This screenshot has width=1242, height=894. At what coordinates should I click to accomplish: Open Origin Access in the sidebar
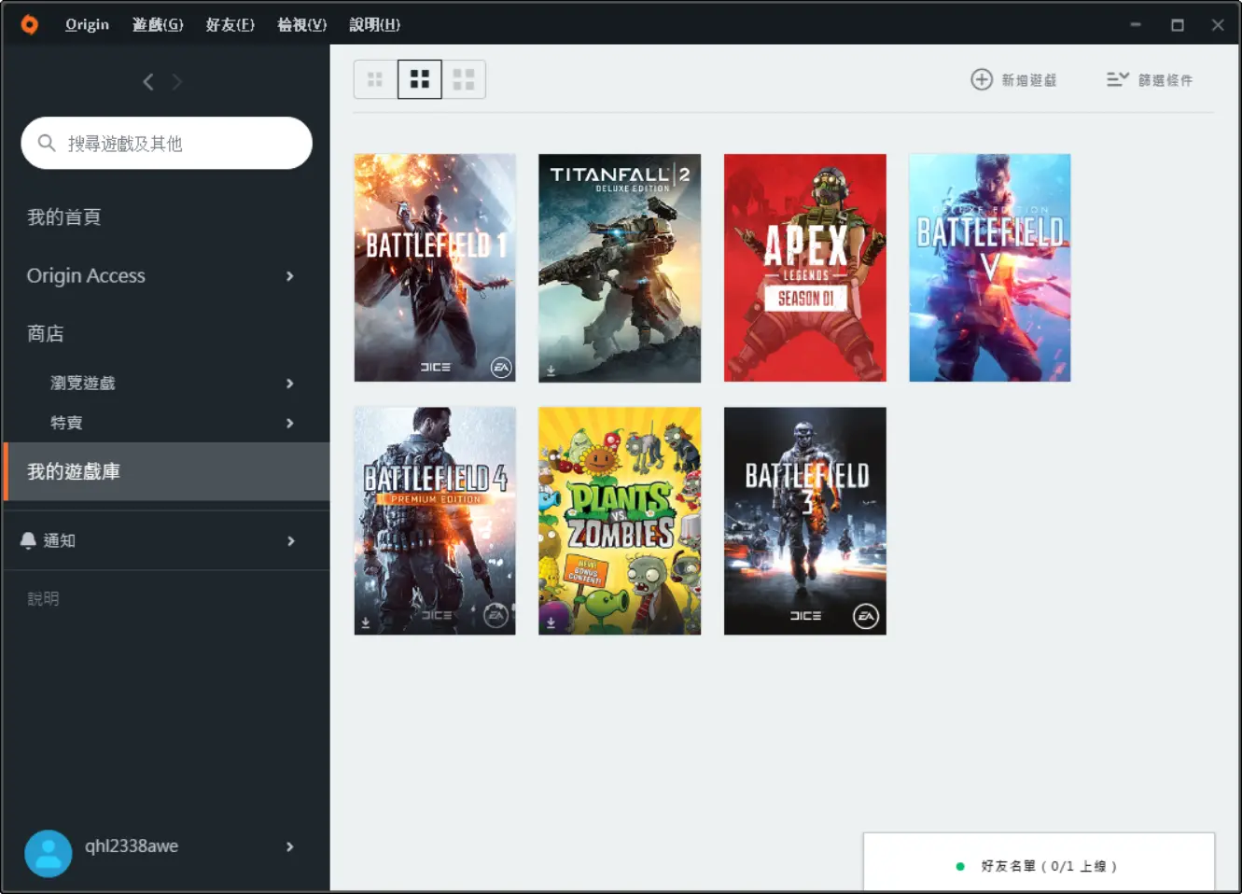click(86, 275)
